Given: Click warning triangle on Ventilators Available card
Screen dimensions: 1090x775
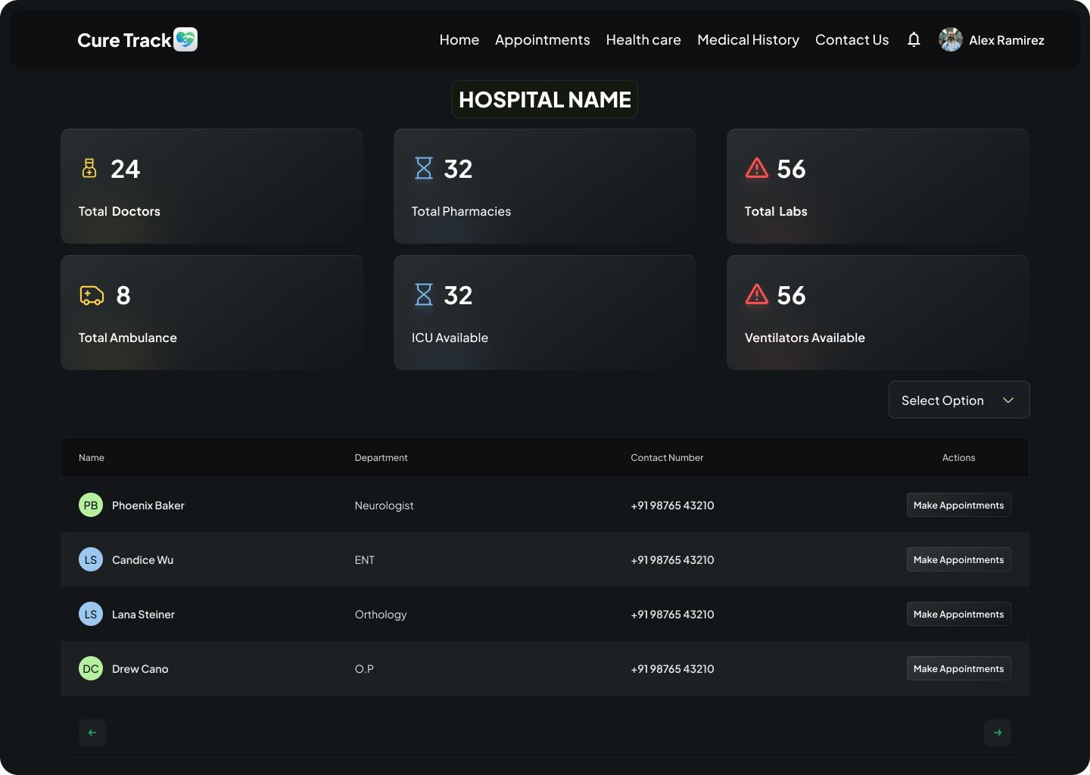Looking at the screenshot, I should [x=757, y=294].
